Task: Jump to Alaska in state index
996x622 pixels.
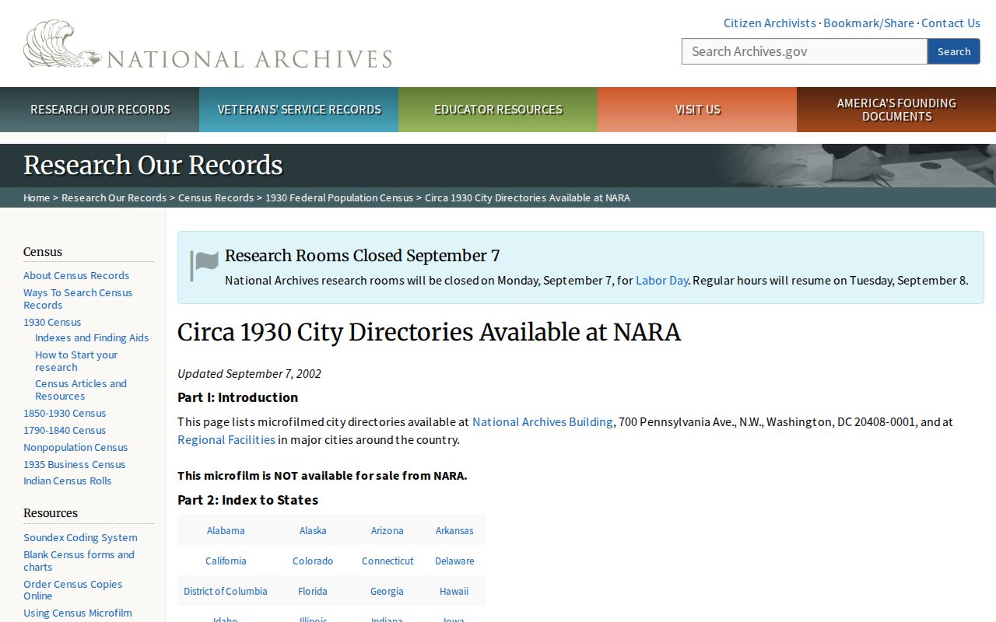Action: [x=313, y=530]
